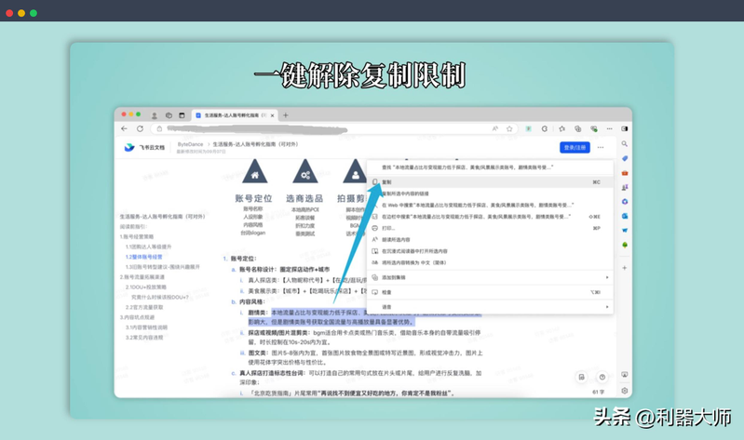Viewport: 744px width, 440px height.
Task: Choose 复制所选中内容的链接 in context menu
Action: (490, 193)
